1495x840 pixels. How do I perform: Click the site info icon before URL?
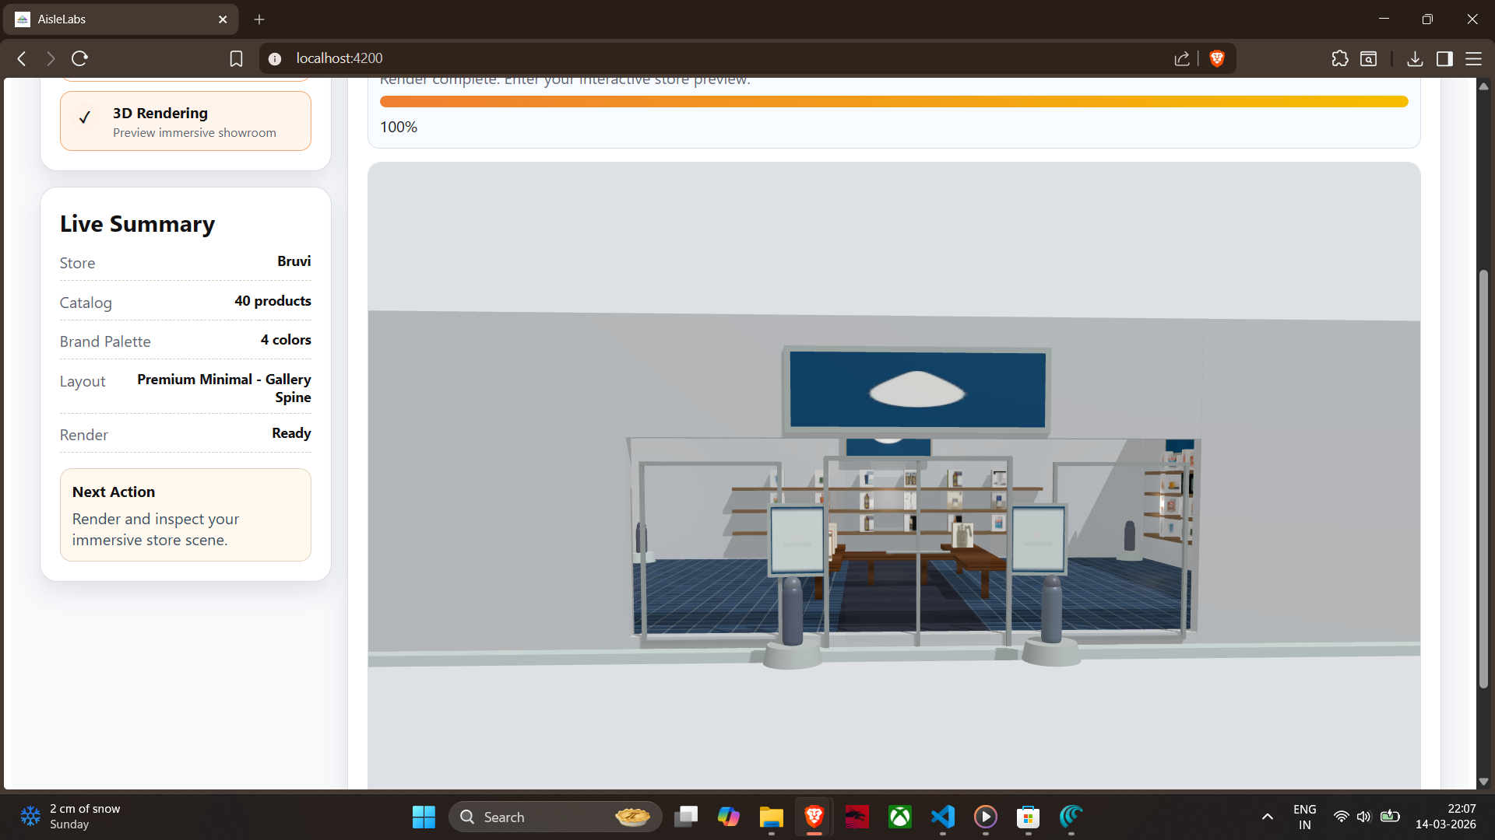tap(274, 58)
